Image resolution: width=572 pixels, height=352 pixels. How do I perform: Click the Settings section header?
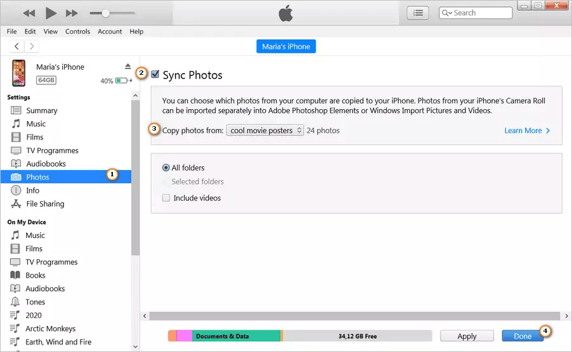point(18,97)
